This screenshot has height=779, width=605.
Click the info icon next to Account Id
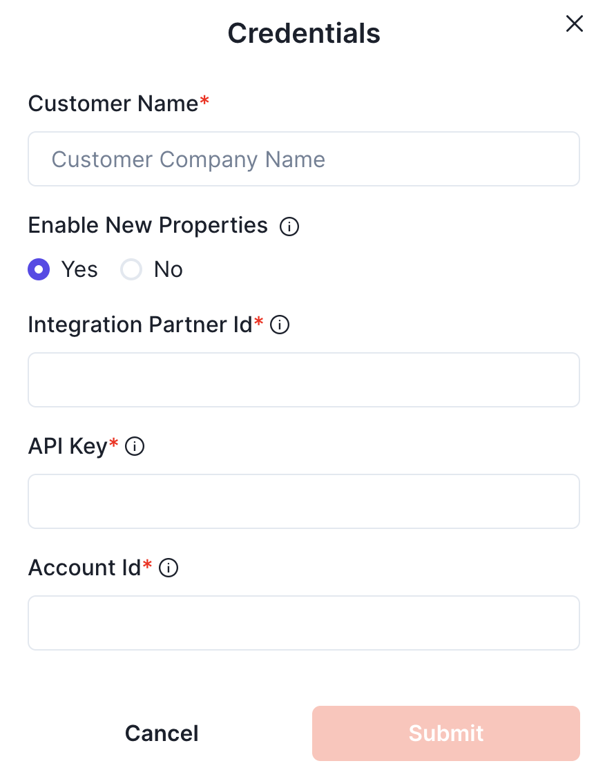[169, 568]
